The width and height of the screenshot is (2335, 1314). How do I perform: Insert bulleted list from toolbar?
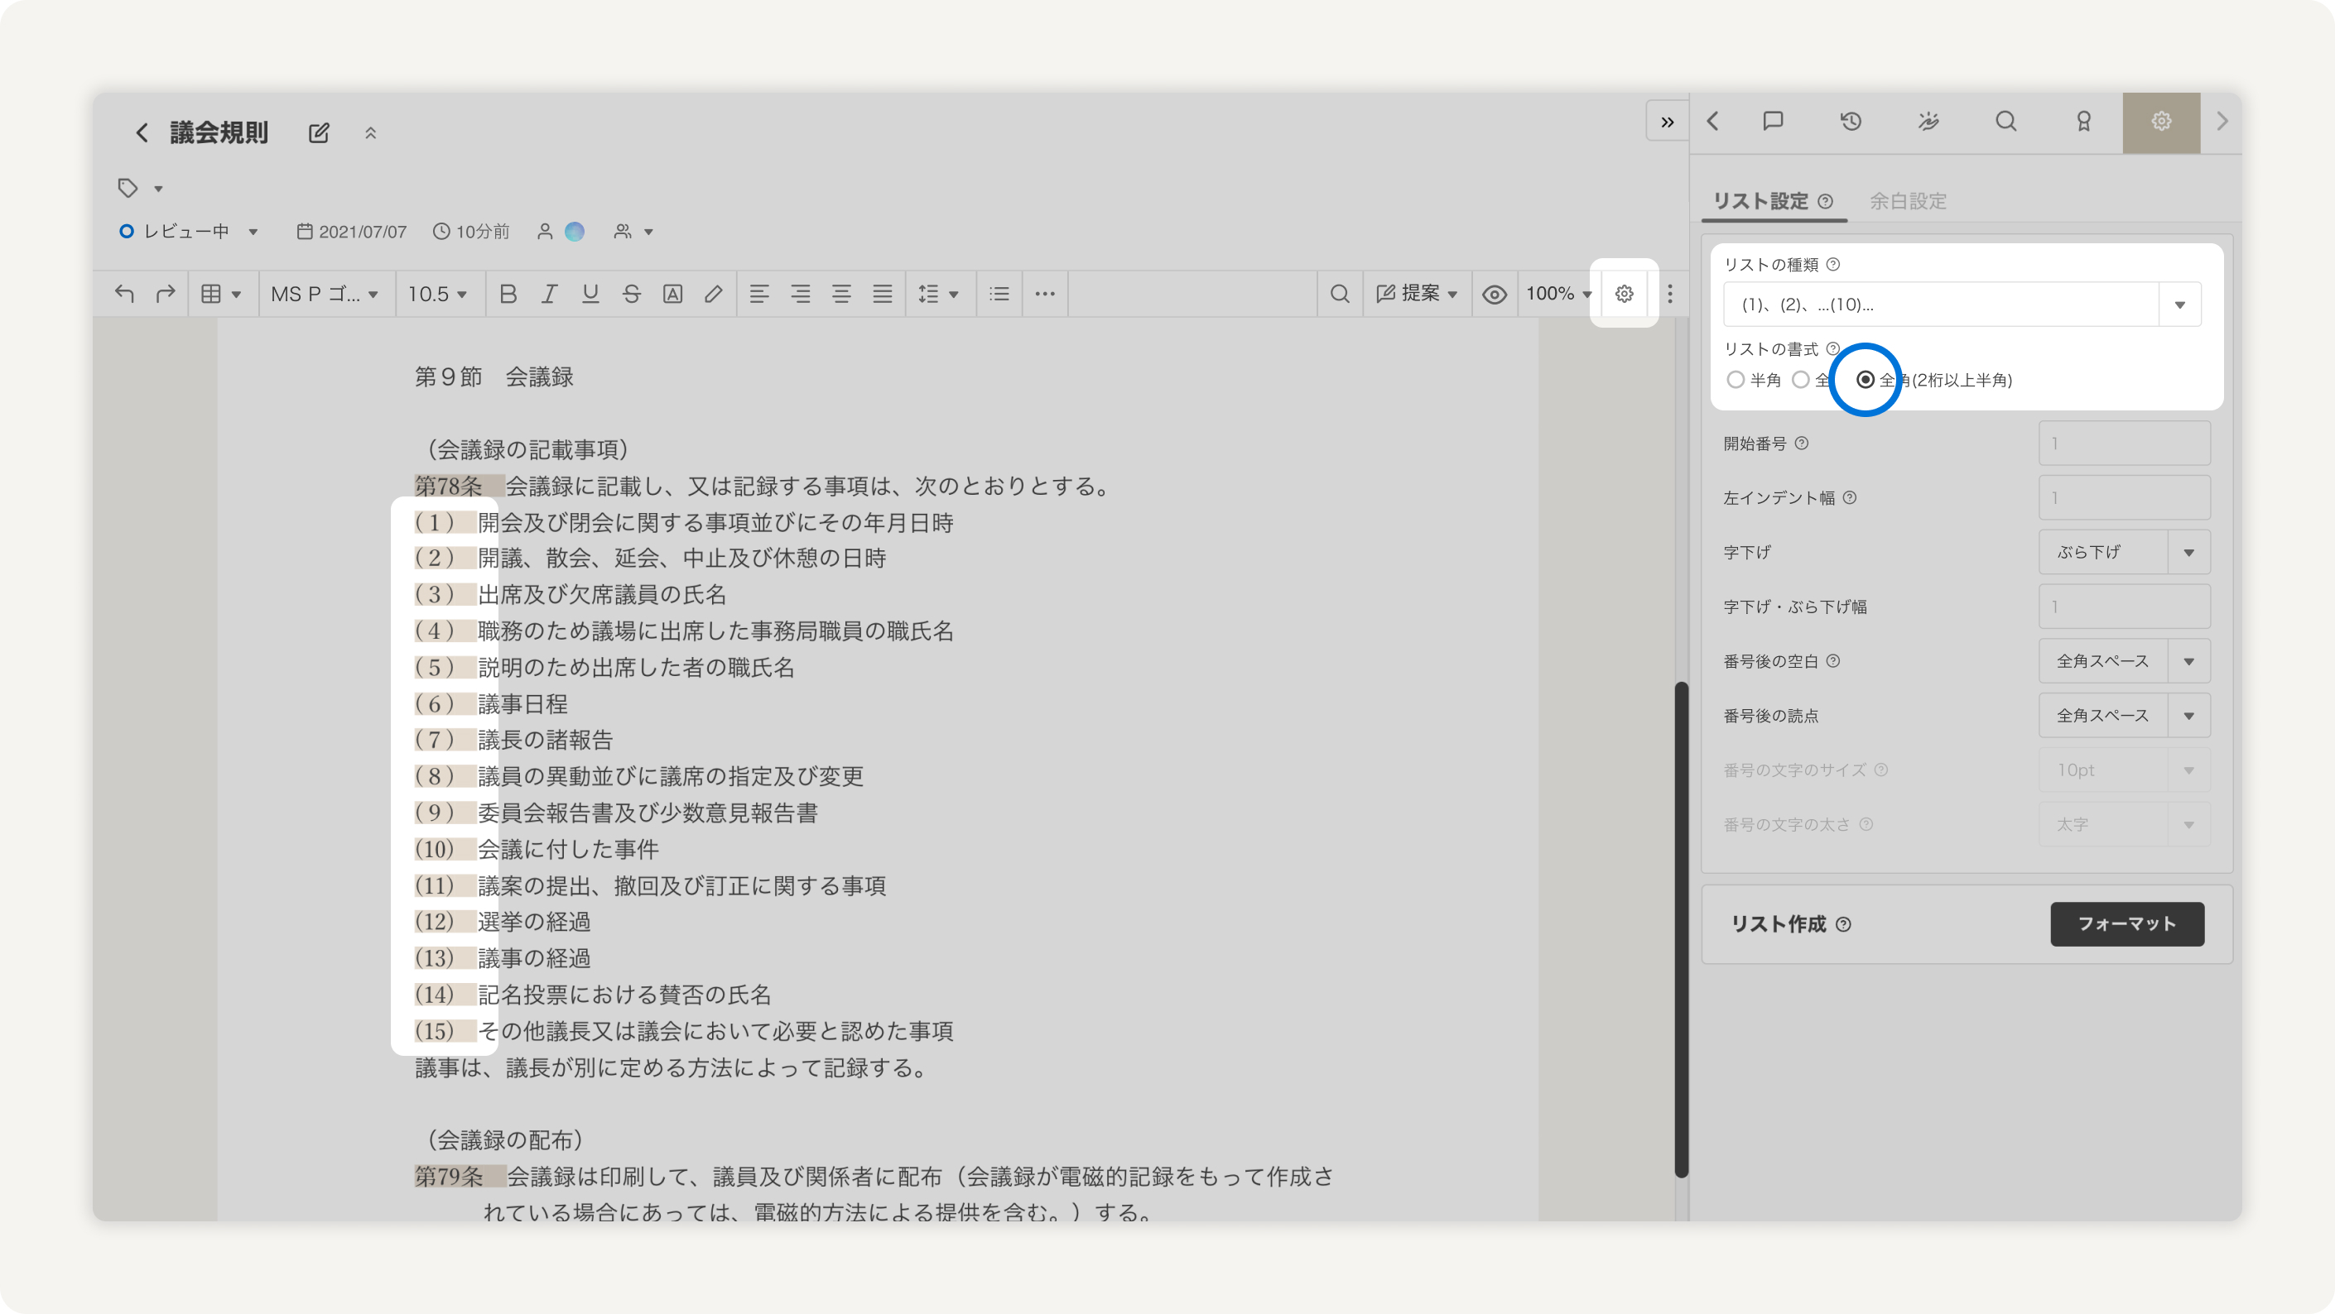tap(999, 294)
